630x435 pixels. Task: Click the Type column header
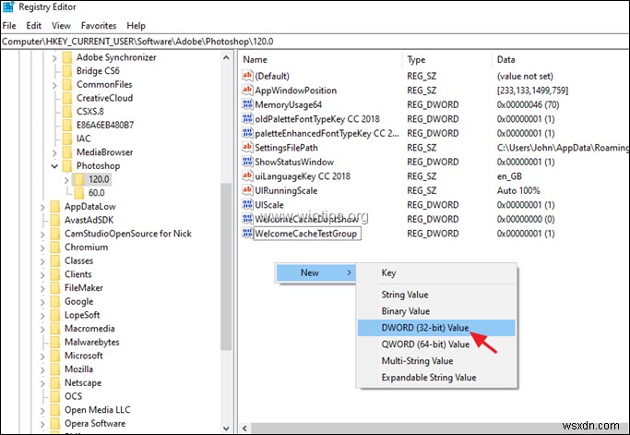(447, 59)
